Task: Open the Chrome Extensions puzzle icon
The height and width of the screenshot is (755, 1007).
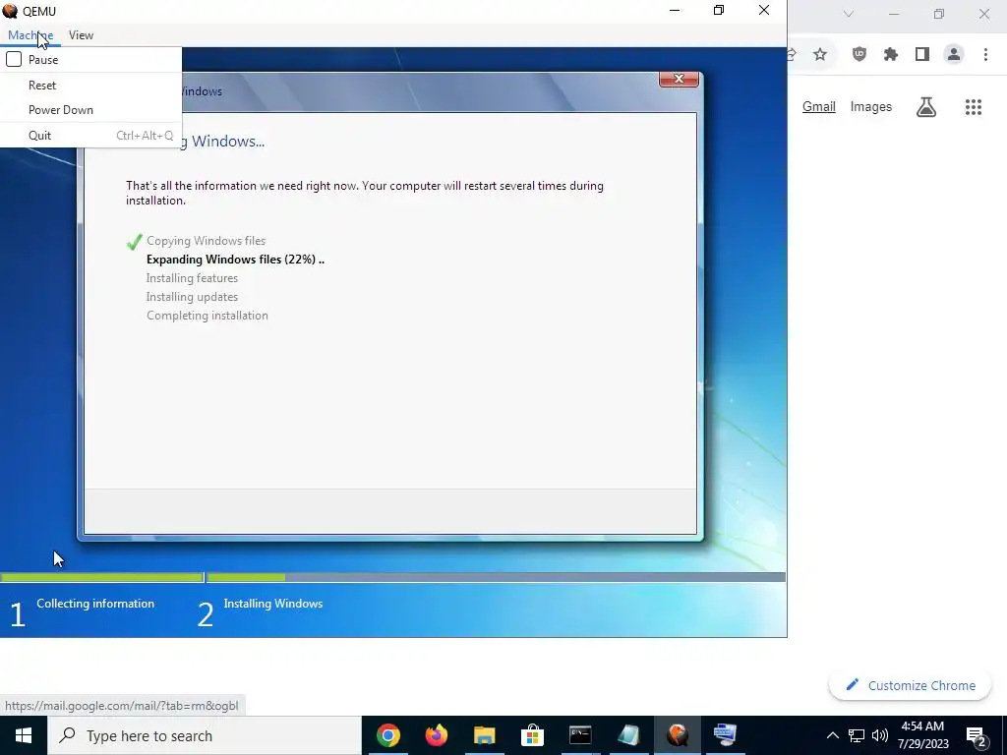Action: [x=891, y=55]
